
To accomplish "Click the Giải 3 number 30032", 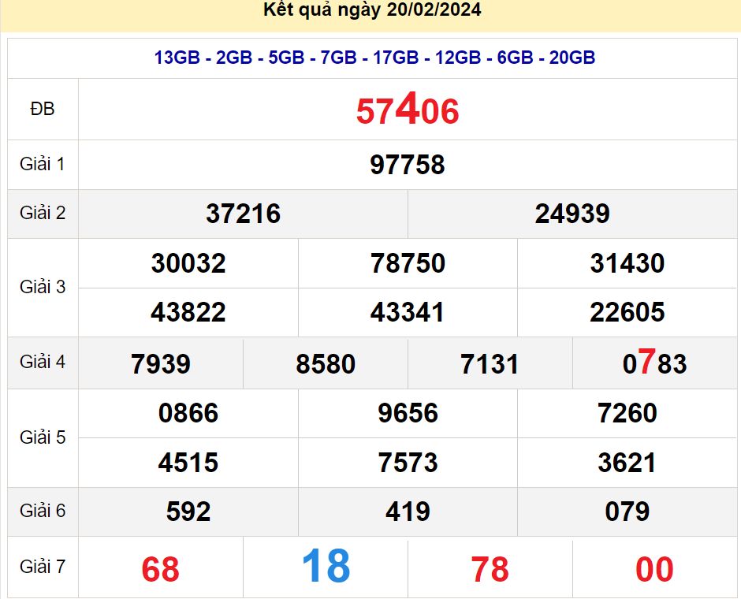I will point(188,263).
